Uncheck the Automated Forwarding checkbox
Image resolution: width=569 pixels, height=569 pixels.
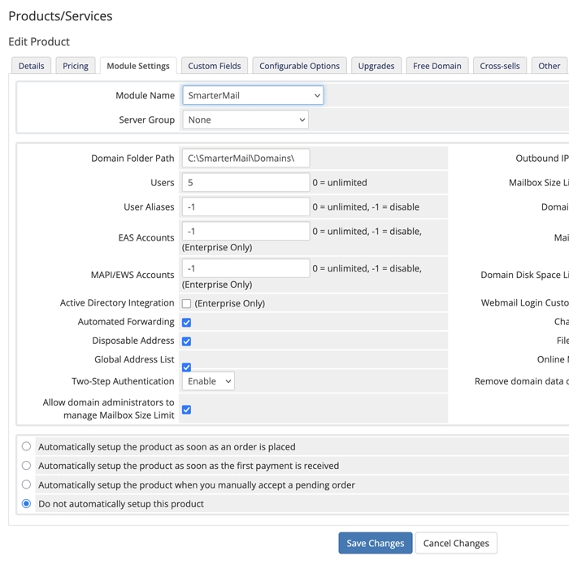coord(186,322)
